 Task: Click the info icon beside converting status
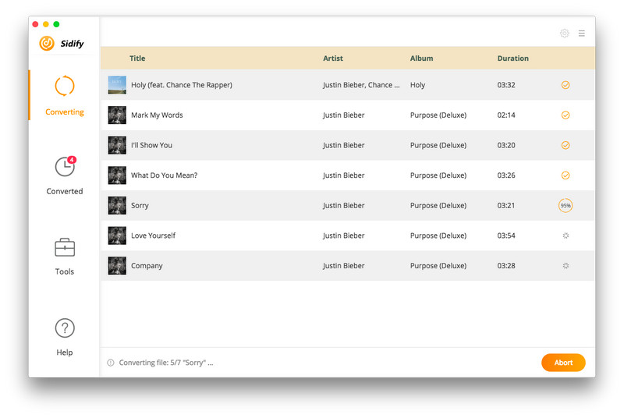coord(111,363)
